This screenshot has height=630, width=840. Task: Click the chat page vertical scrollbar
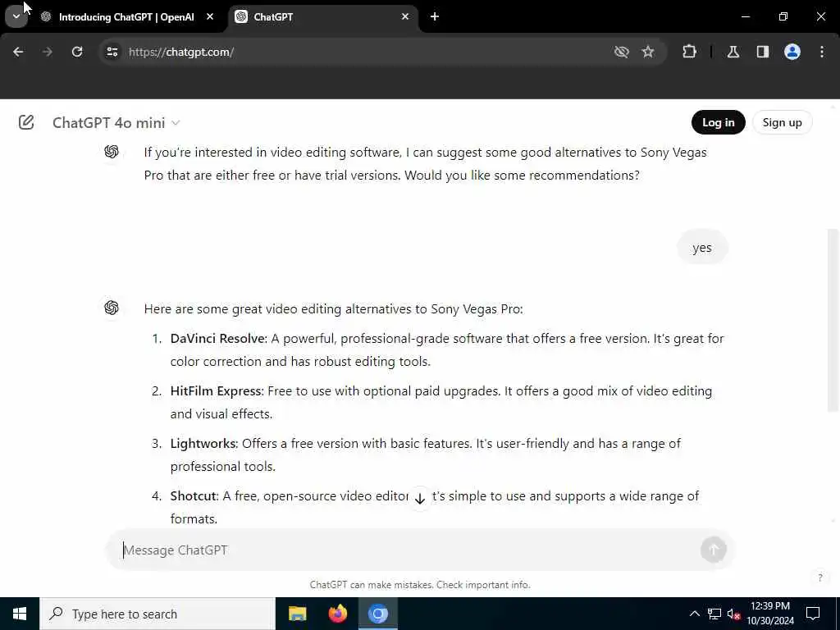(833, 321)
